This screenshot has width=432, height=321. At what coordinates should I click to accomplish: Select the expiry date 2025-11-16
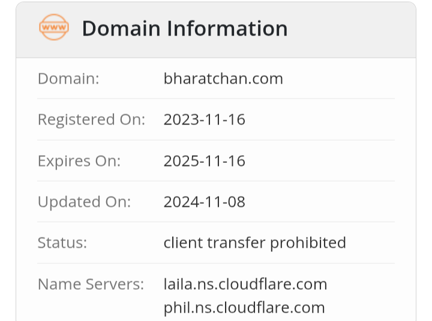pyautogui.click(x=204, y=161)
